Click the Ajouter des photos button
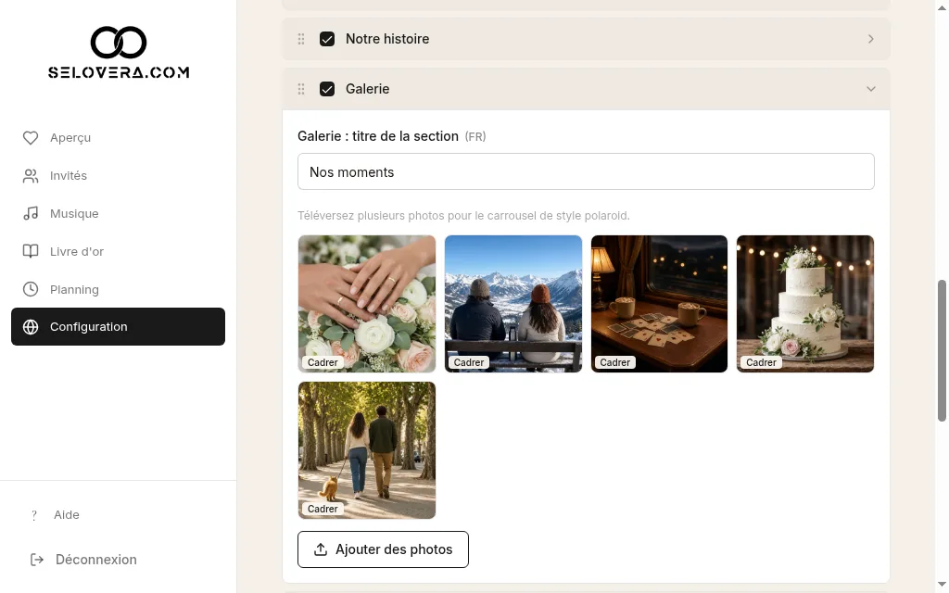 click(x=383, y=549)
